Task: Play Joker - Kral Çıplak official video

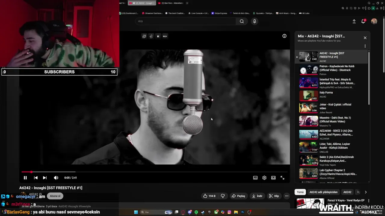Action: click(331, 108)
